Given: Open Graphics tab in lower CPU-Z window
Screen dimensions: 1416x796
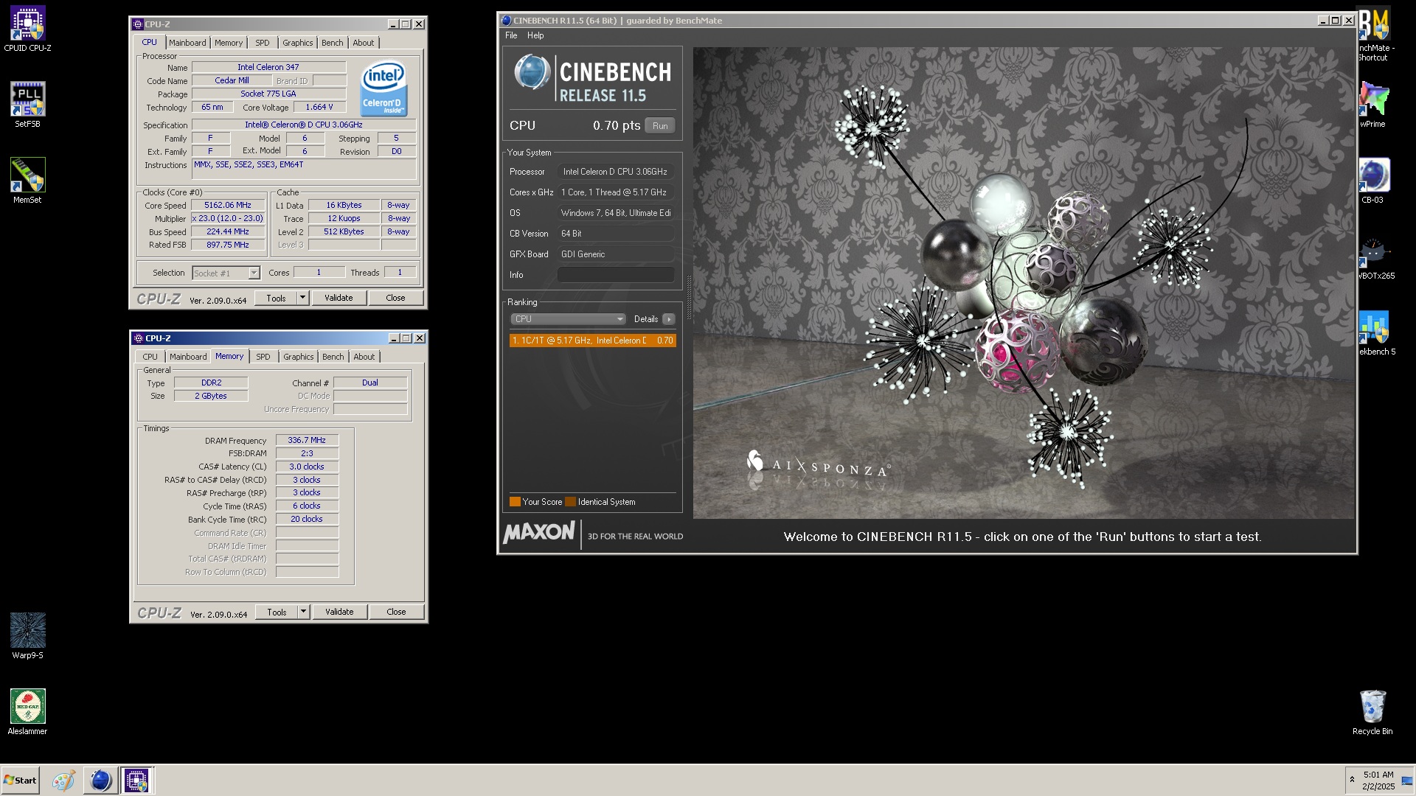Looking at the screenshot, I should tap(299, 357).
